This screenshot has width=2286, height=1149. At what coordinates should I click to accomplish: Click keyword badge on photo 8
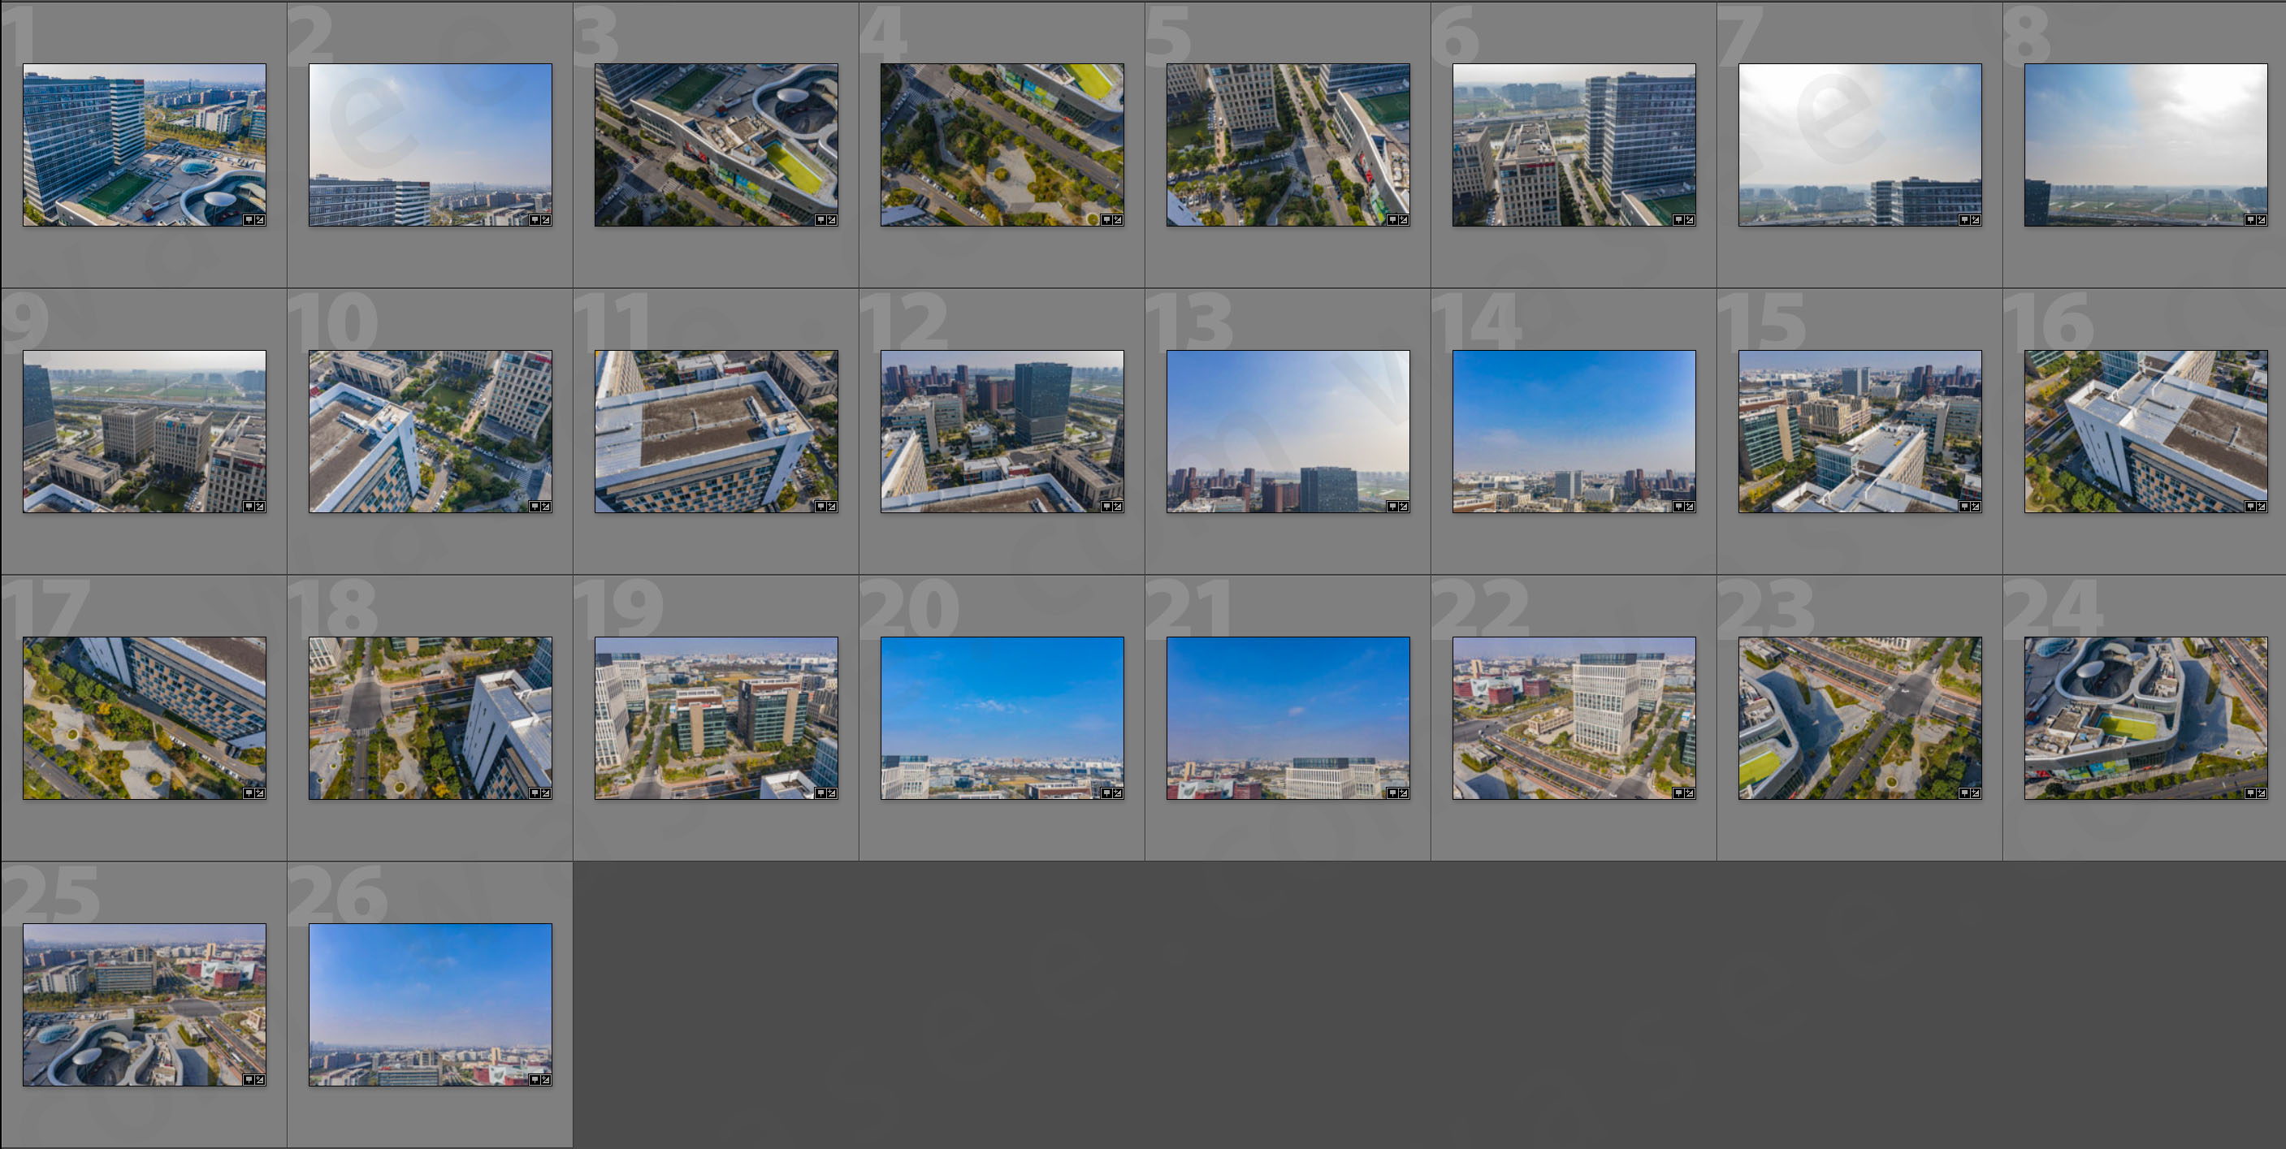[x=2250, y=219]
